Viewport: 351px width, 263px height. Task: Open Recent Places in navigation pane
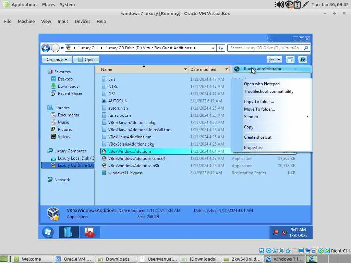[x=70, y=93]
